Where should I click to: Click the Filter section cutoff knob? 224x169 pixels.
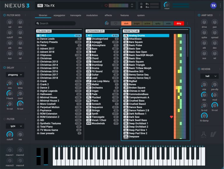point(10,134)
